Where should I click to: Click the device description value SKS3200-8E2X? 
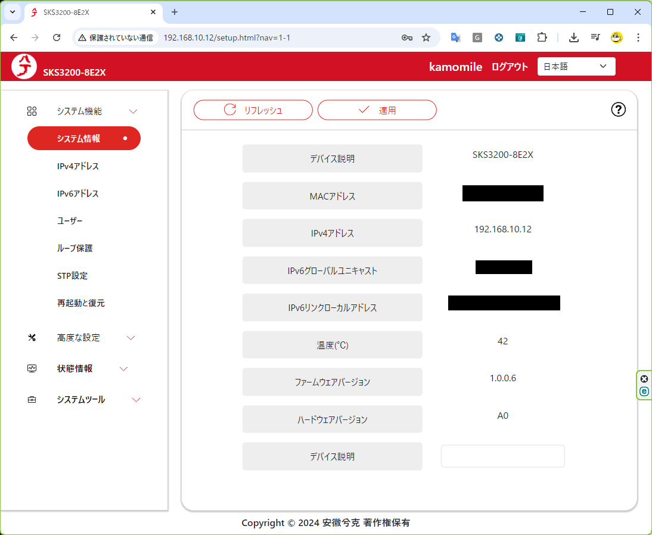503,155
